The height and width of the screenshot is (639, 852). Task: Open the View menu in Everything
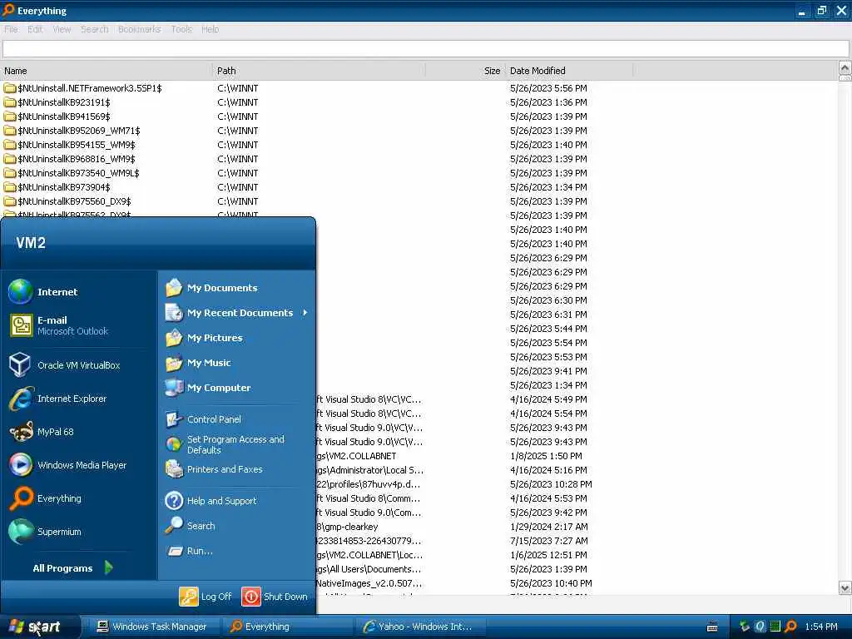[x=62, y=29]
